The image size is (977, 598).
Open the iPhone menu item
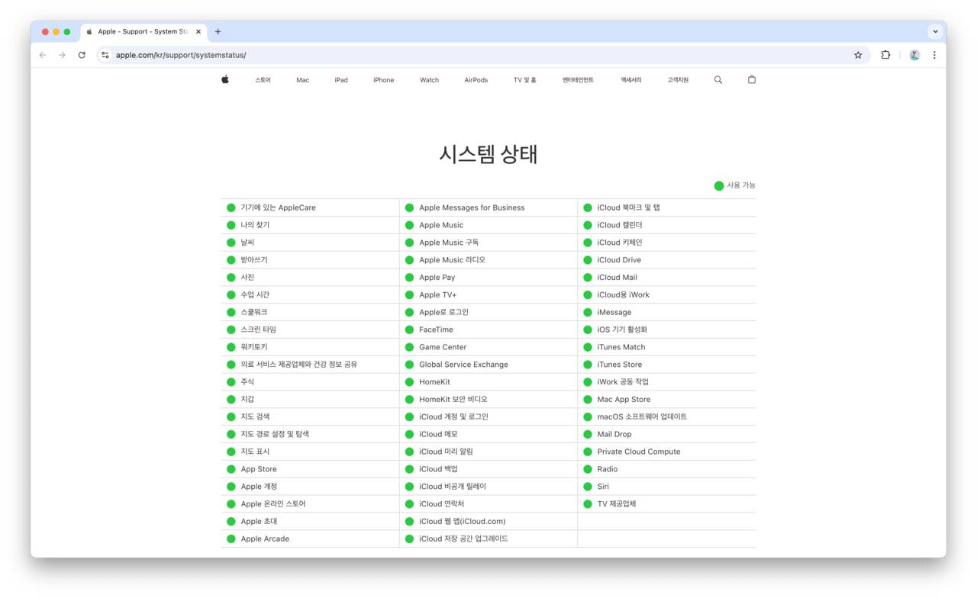coord(384,80)
